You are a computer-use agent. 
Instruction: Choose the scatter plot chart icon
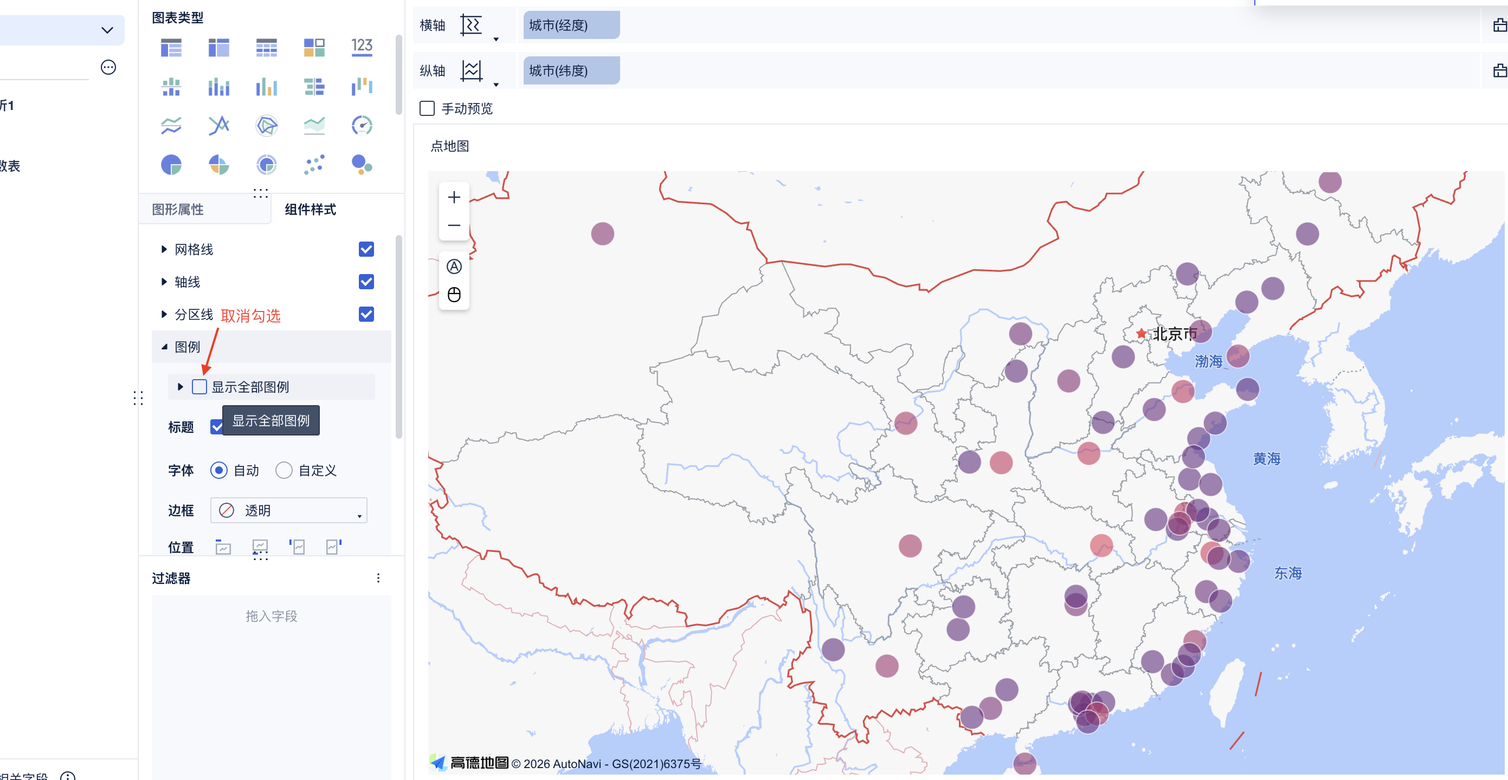click(314, 165)
